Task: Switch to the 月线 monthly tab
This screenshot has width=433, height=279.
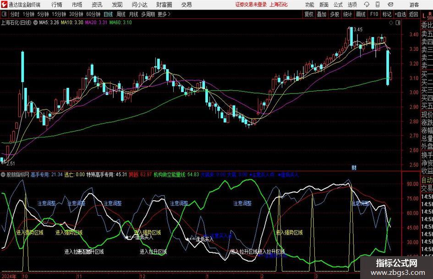Action: coord(133,14)
